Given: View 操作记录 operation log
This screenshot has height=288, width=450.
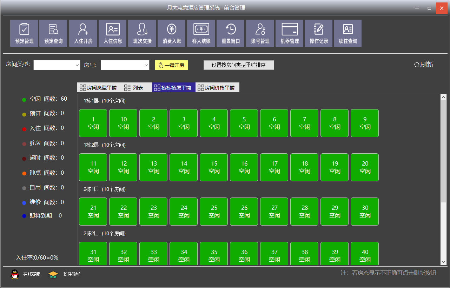Looking at the screenshot, I should pos(319,33).
